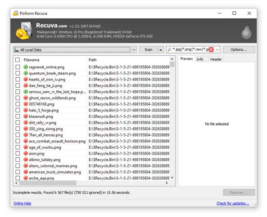Mark the checkbox for ghost_recon_wildlands.png
Screen dimensions: 267x217
(18, 98)
